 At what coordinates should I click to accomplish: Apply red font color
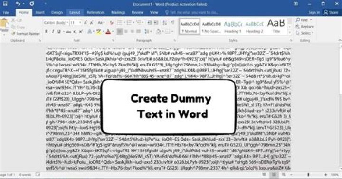(108, 32)
